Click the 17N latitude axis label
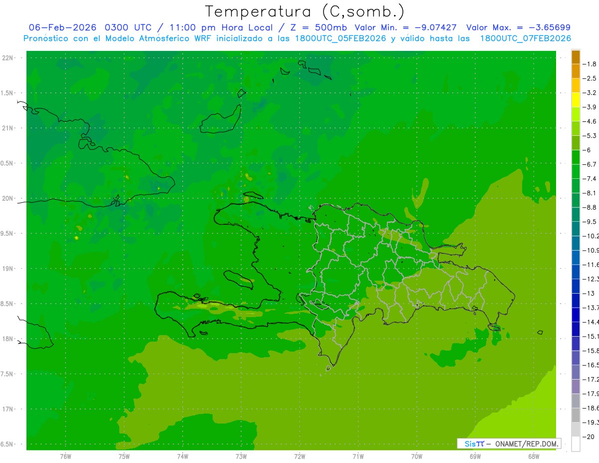The height and width of the screenshot is (463, 599). tap(7, 409)
